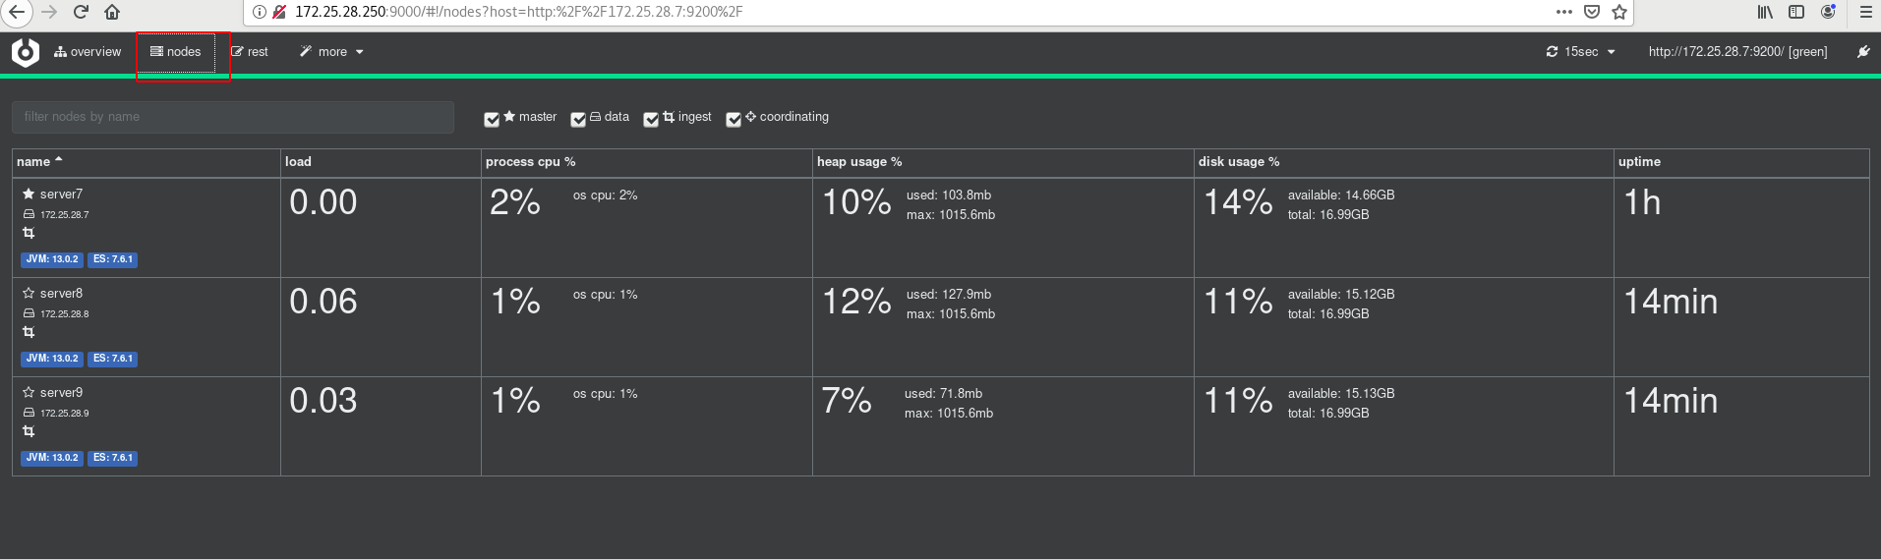The height and width of the screenshot is (559, 1881).
Task: Sort nodes by process cpu % header
Action: tap(531, 162)
